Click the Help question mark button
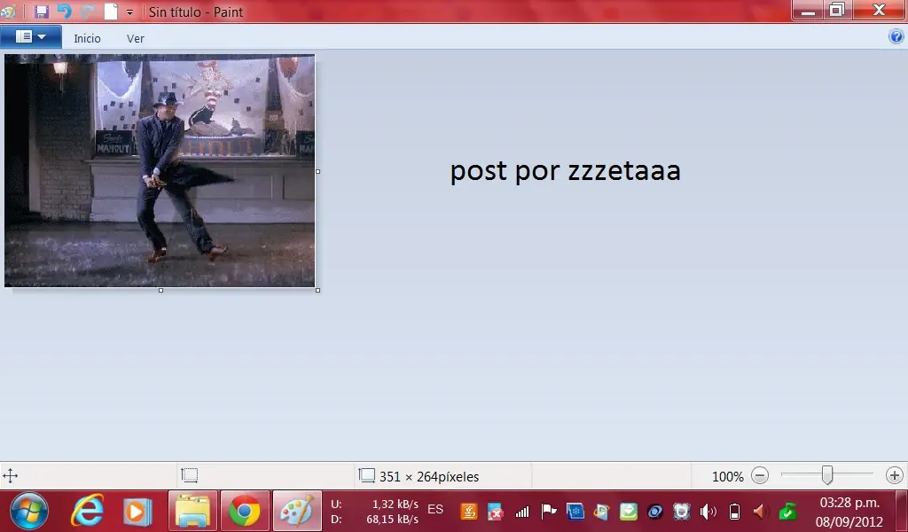This screenshot has height=532, width=908. [x=896, y=36]
